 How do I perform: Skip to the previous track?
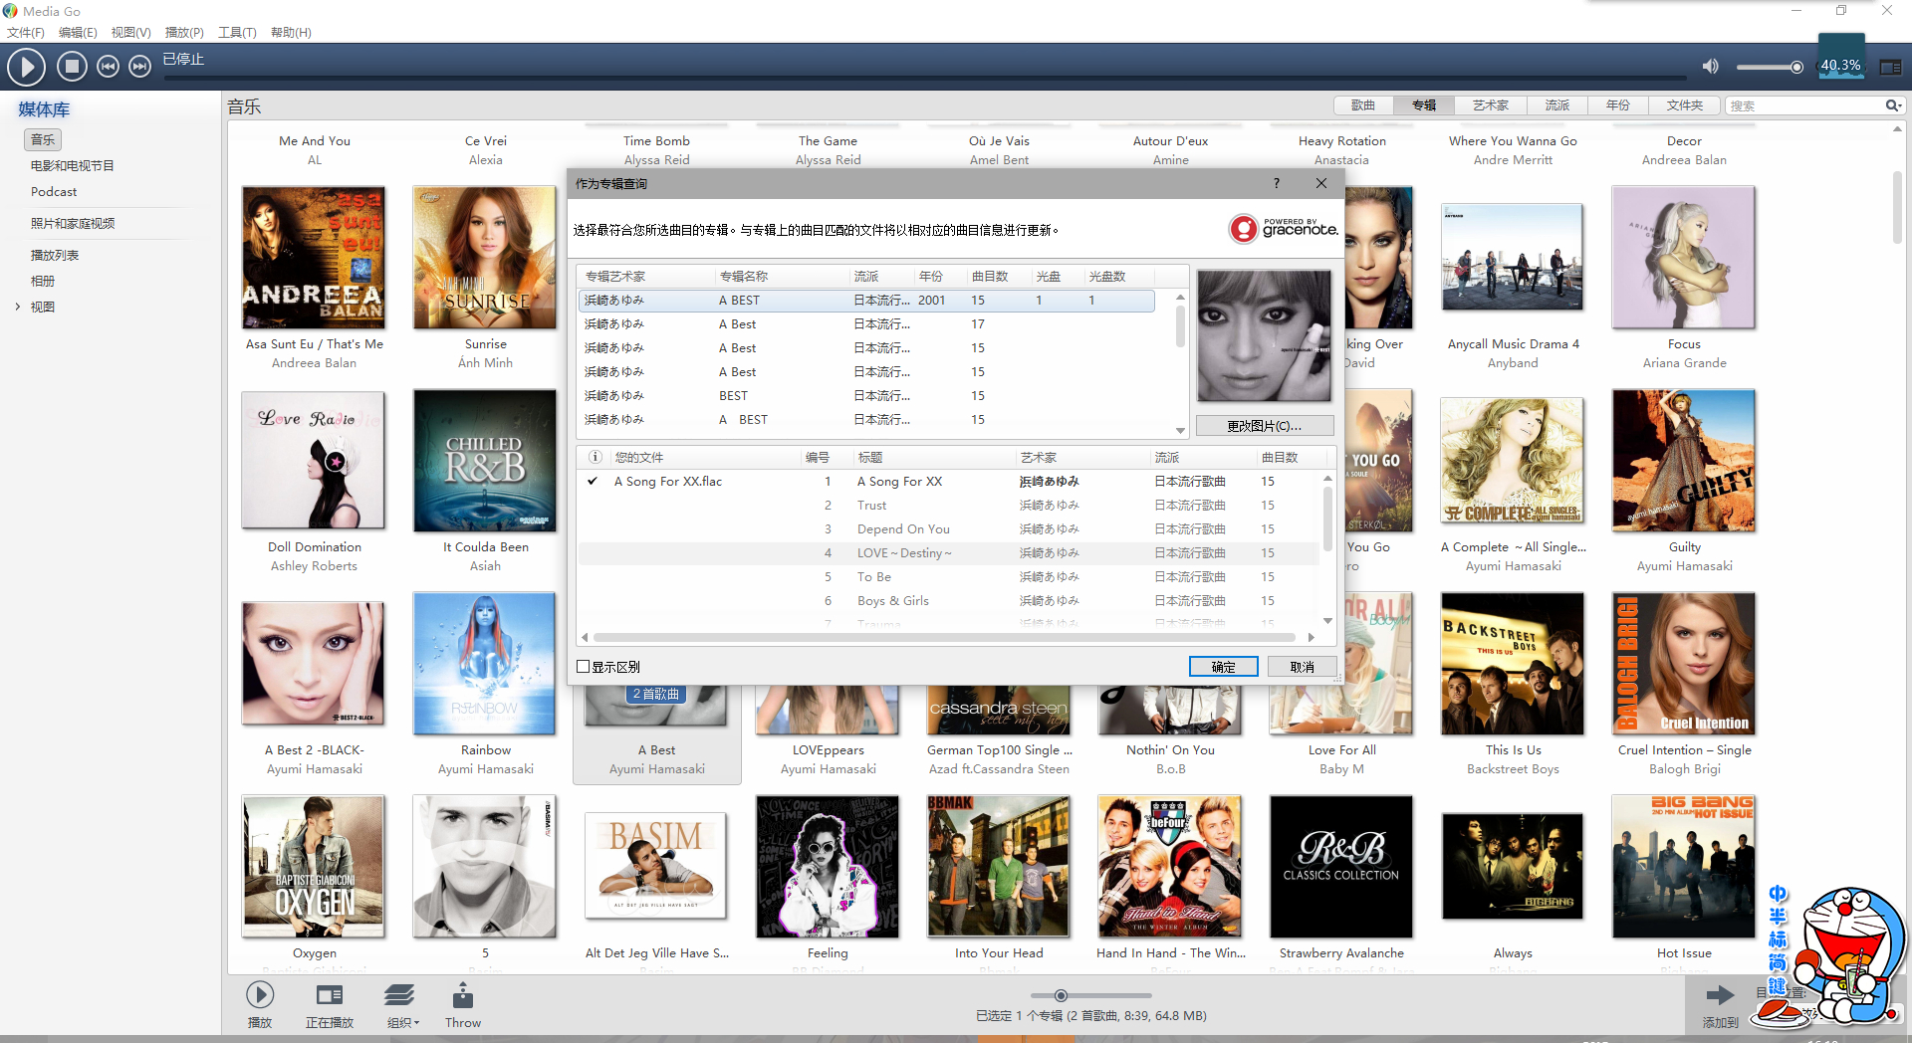pos(108,67)
